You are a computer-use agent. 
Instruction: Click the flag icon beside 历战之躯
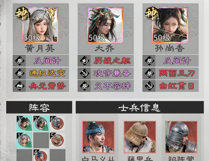click(x=85, y=61)
